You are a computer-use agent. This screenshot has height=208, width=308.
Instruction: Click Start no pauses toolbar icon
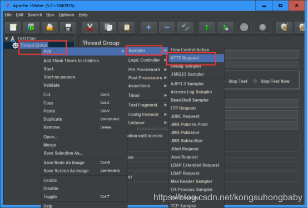(226, 27)
